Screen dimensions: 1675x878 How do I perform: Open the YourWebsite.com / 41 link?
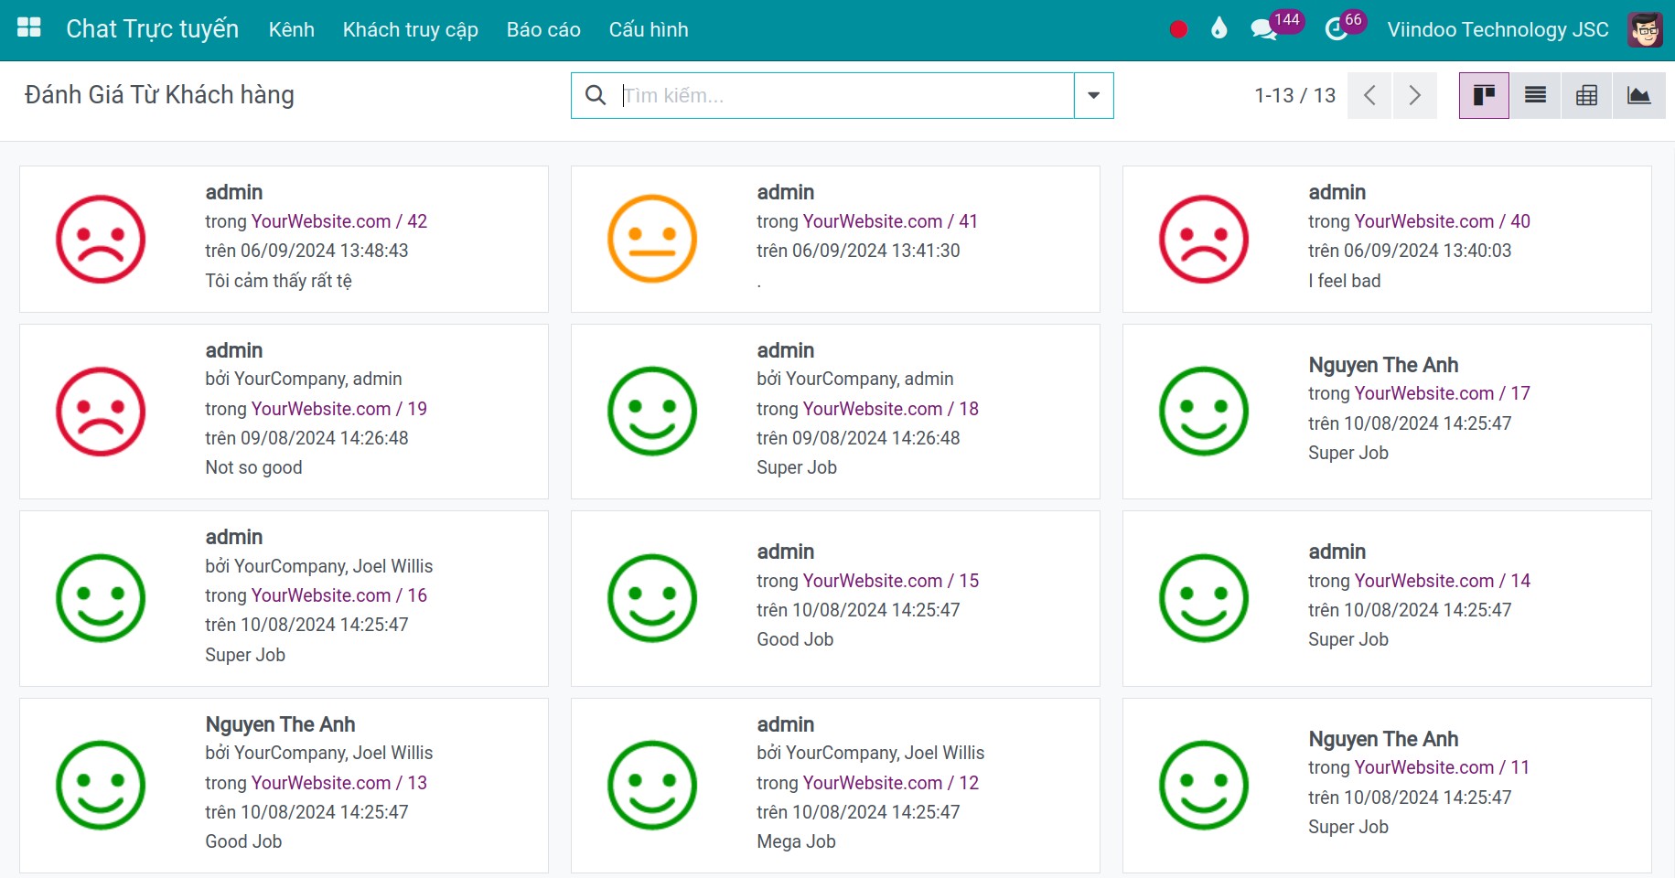pos(891,221)
